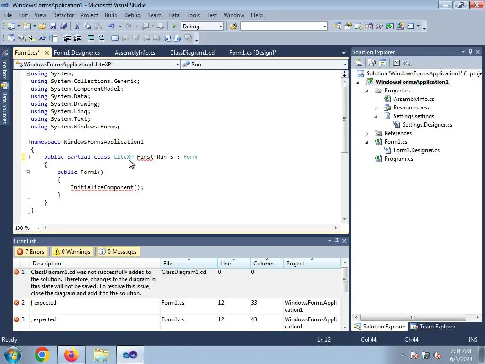Collapse the Properties folder in Solution Explorer
The height and width of the screenshot is (364, 485).
[x=367, y=91]
